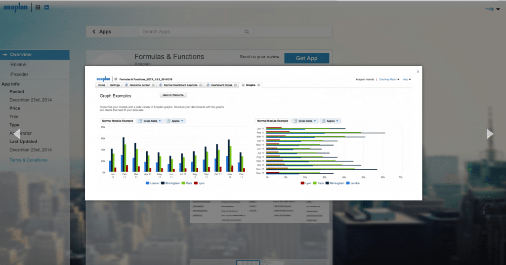Click the Free price value
This screenshot has width=506, height=265.
14,116
